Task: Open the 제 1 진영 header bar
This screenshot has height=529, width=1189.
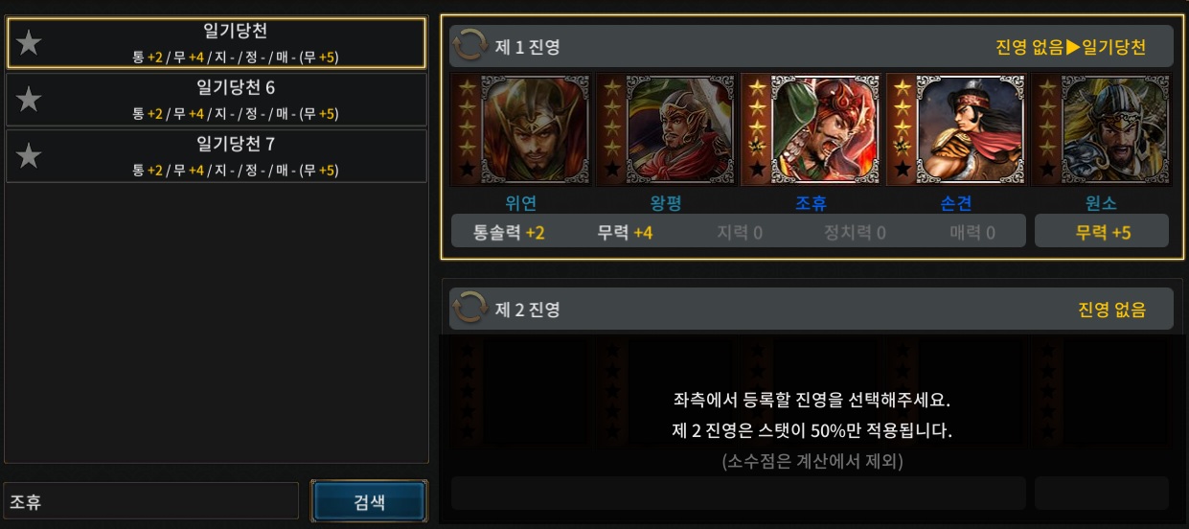Action: [x=812, y=46]
